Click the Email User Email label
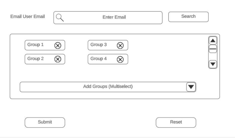The width and height of the screenshot is (235, 138). click(28, 17)
